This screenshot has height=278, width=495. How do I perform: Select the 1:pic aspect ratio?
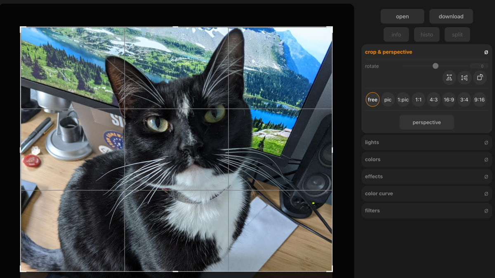pos(403,100)
